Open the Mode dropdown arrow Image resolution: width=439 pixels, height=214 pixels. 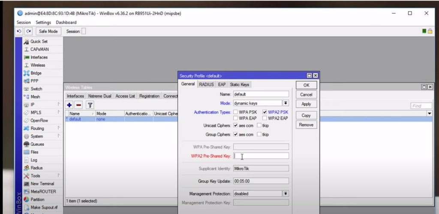[286, 103]
